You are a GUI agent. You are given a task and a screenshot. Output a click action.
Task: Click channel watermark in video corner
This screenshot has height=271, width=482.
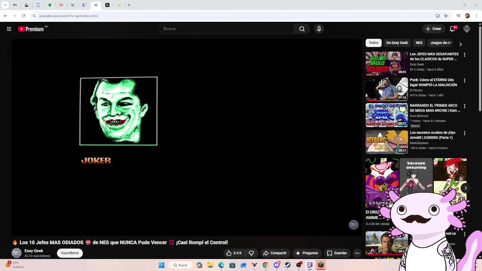point(353,225)
